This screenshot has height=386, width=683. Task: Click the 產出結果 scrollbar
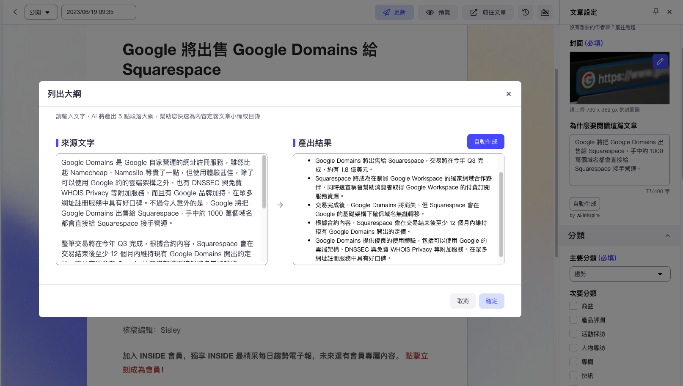click(x=501, y=214)
